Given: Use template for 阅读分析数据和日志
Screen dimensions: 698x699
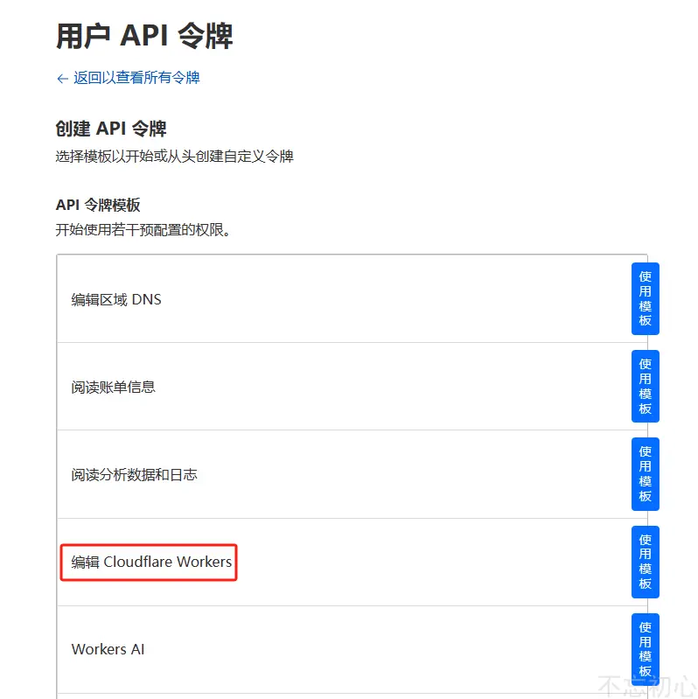Looking at the screenshot, I should pos(645,474).
